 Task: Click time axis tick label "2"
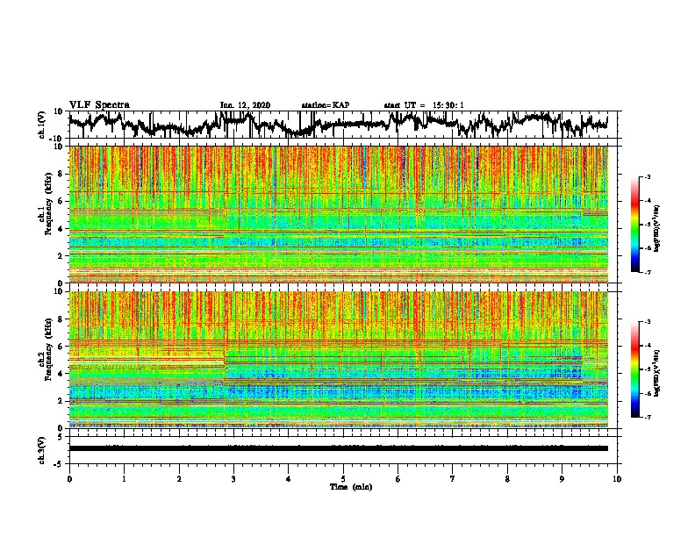pos(179,479)
